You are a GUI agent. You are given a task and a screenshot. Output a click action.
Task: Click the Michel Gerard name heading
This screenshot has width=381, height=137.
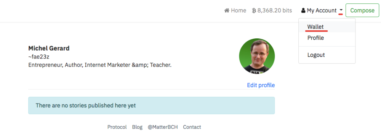pyautogui.click(x=49, y=49)
